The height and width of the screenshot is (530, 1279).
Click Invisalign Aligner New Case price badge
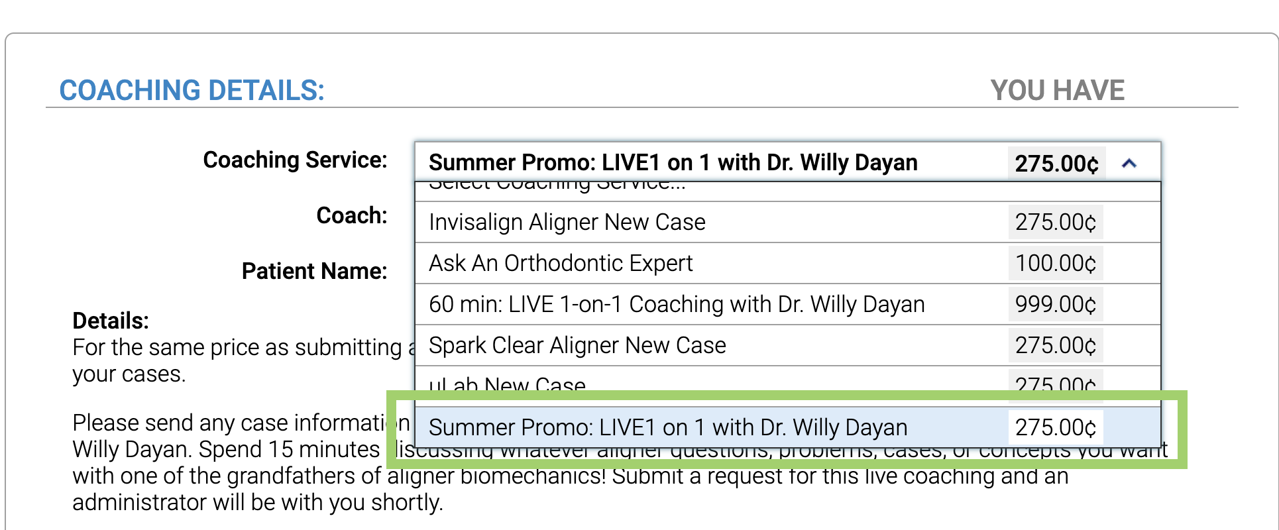click(1055, 223)
